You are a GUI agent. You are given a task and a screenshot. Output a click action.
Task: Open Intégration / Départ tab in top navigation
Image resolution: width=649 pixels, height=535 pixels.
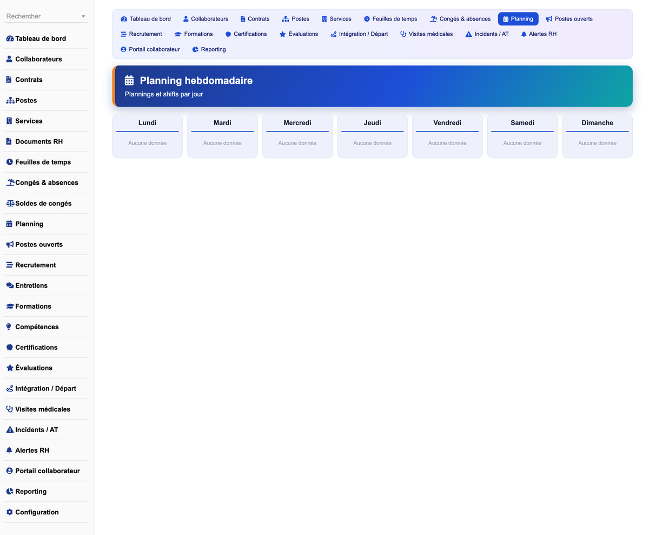[359, 34]
